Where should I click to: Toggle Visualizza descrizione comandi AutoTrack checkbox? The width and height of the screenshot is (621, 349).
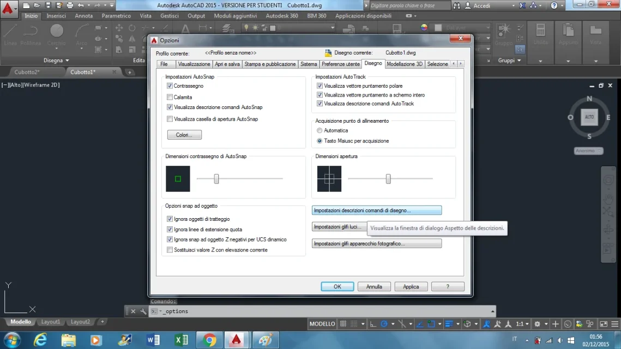[x=319, y=104]
